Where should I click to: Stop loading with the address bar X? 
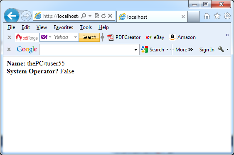click(110, 16)
